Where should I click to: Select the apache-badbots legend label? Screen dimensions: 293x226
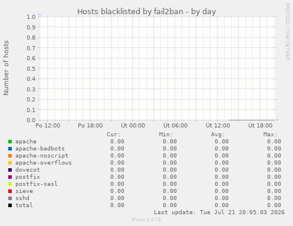(x=40, y=149)
